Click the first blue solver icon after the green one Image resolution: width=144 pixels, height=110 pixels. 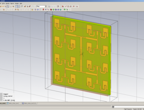tap(56, 9)
